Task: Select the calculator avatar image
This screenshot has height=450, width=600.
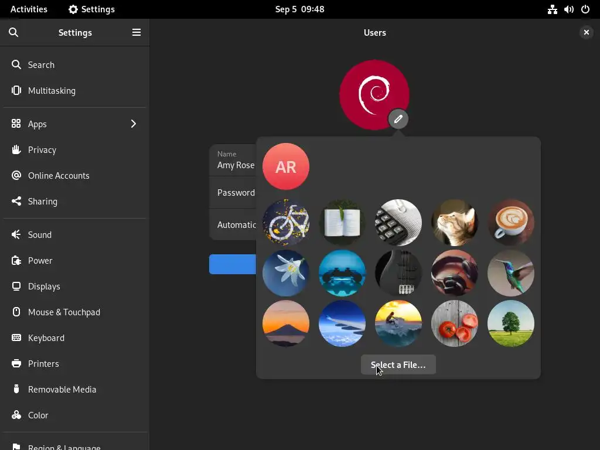Action: point(398,222)
